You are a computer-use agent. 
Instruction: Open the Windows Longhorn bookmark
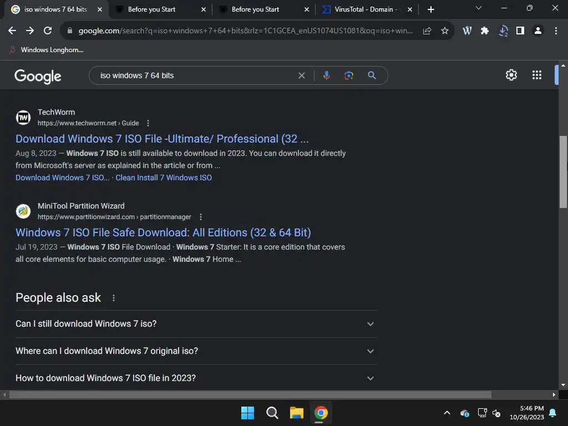click(47, 50)
